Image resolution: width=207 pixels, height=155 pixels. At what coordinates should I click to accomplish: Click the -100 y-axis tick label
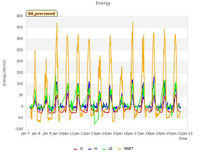tap(19, 129)
